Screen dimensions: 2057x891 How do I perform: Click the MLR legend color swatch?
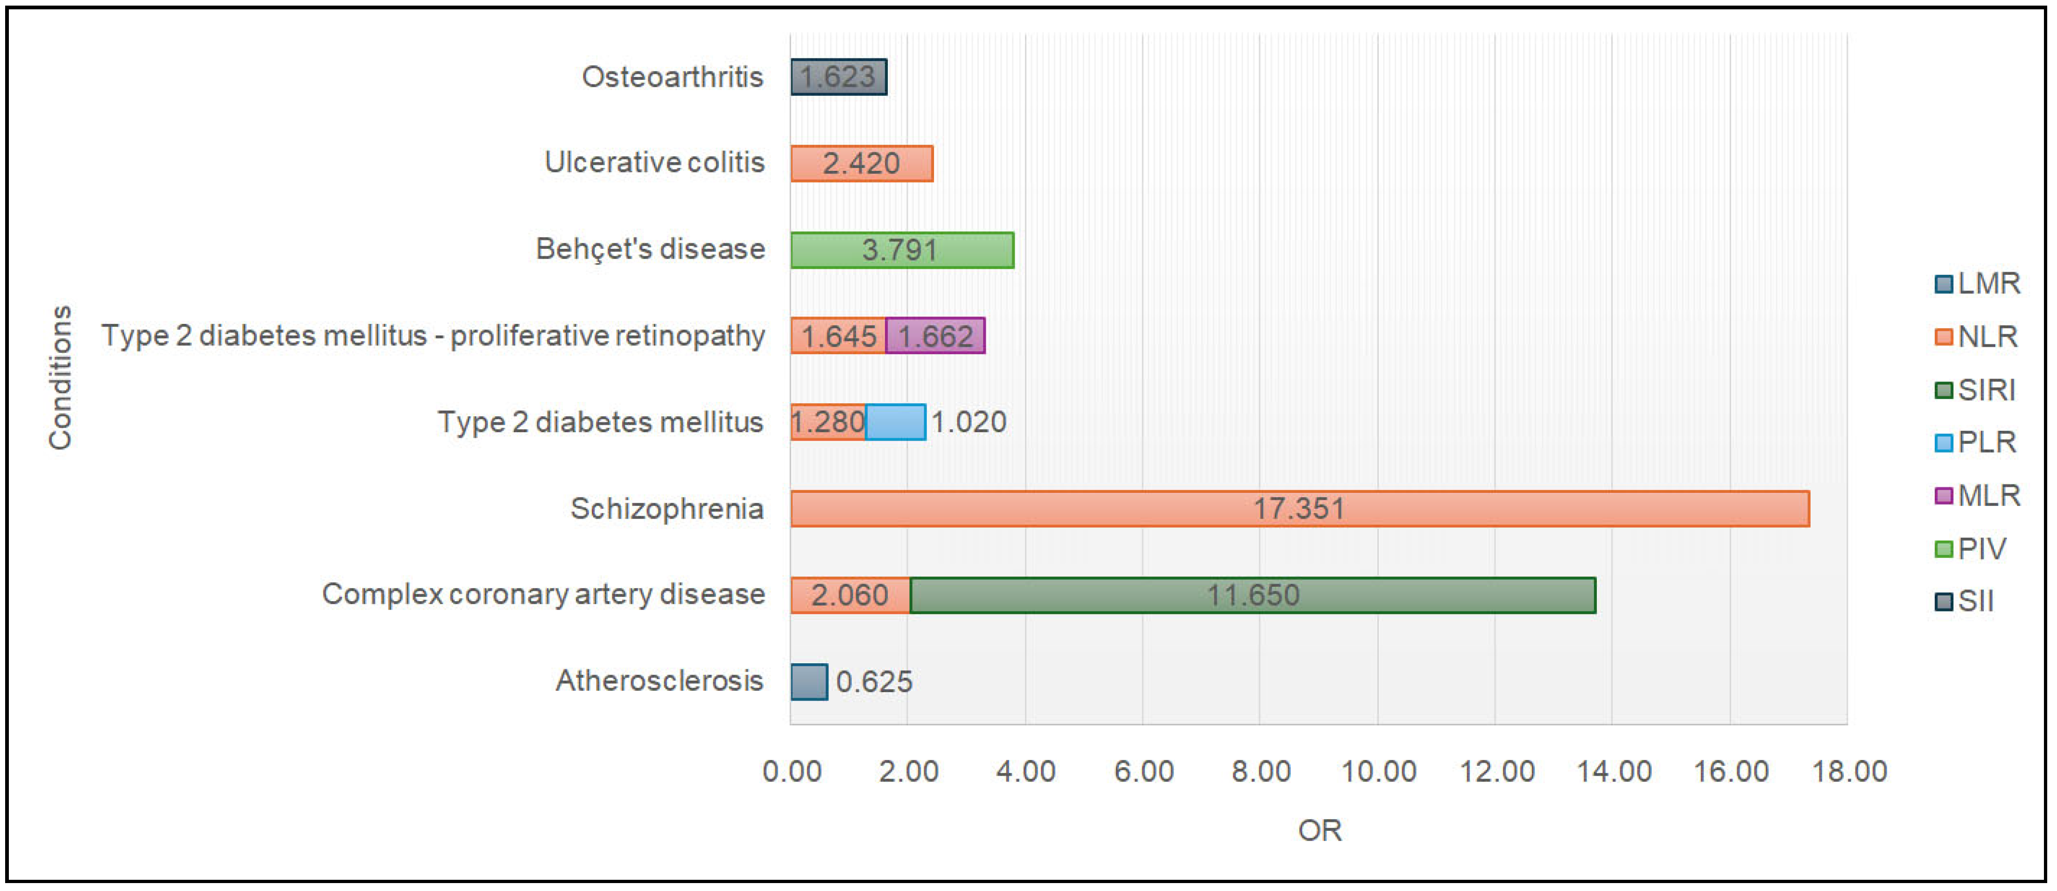[x=1944, y=496]
